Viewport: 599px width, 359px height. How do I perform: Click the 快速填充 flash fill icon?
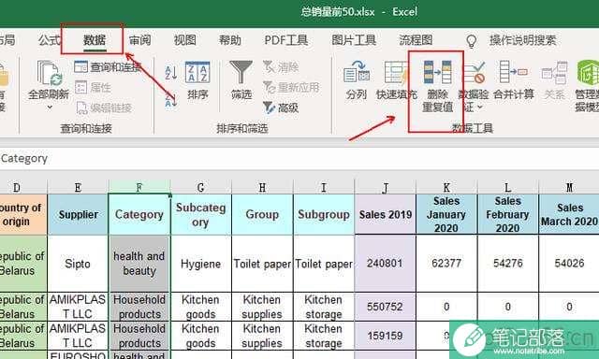tap(395, 73)
